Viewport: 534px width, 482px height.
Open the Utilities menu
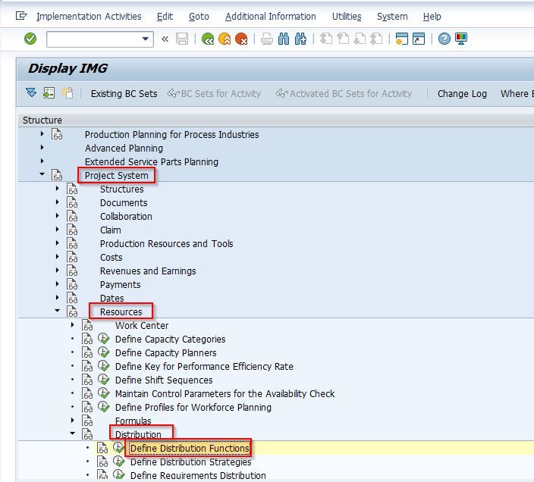347,17
